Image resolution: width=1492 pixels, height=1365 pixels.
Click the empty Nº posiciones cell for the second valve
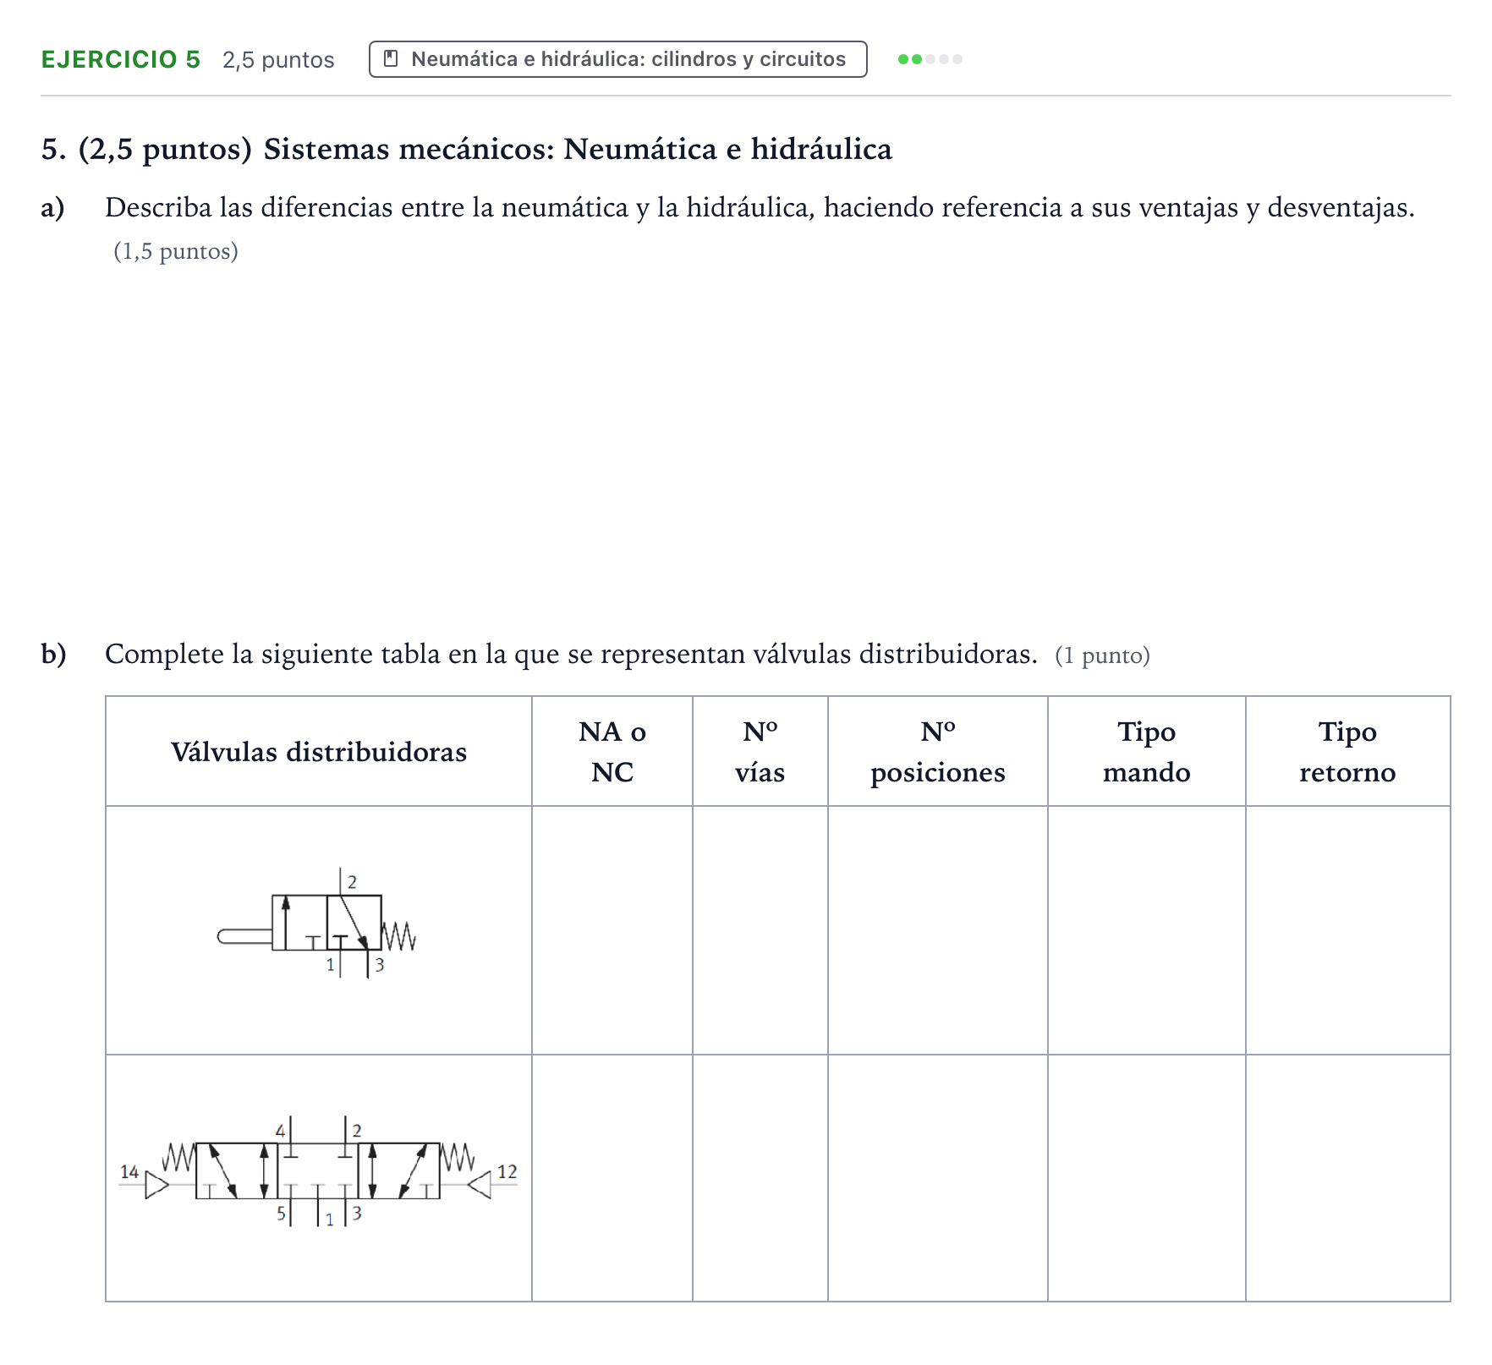click(938, 1178)
